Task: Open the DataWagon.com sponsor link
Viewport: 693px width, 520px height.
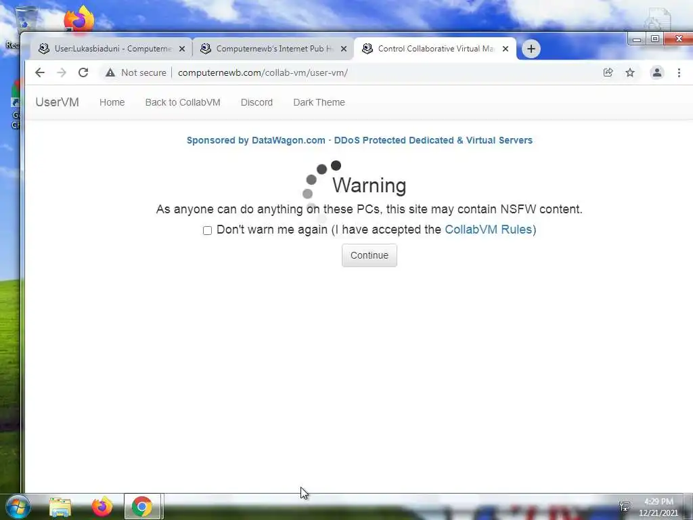Action: [x=359, y=140]
